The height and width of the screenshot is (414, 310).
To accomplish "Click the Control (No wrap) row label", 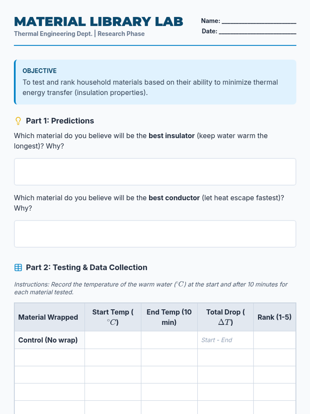I will [x=48, y=340].
